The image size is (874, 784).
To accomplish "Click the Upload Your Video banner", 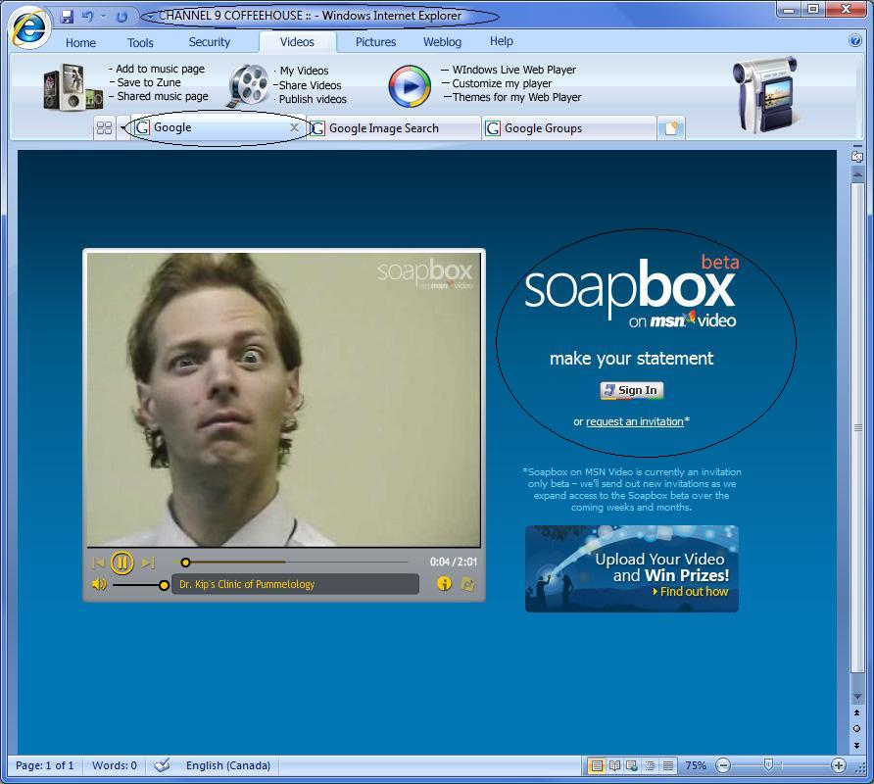I will [x=632, y=568].
